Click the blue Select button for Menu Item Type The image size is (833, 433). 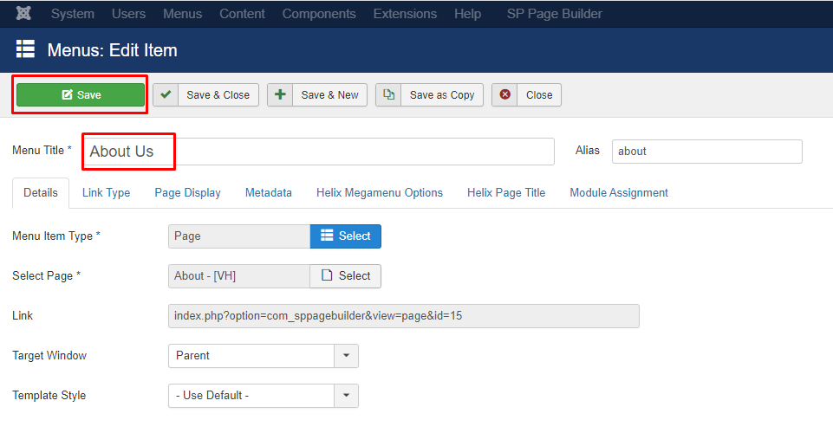(x=345, y=236)
